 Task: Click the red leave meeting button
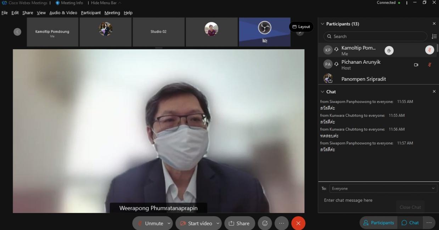pyautogui.click(x=298, y=223)
